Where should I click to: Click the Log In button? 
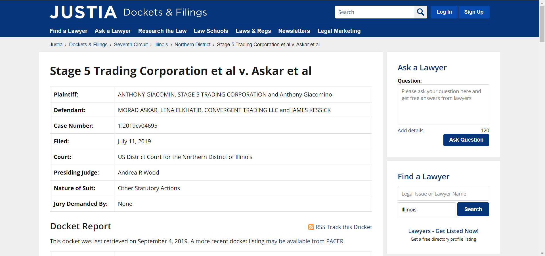pos(444,12)
